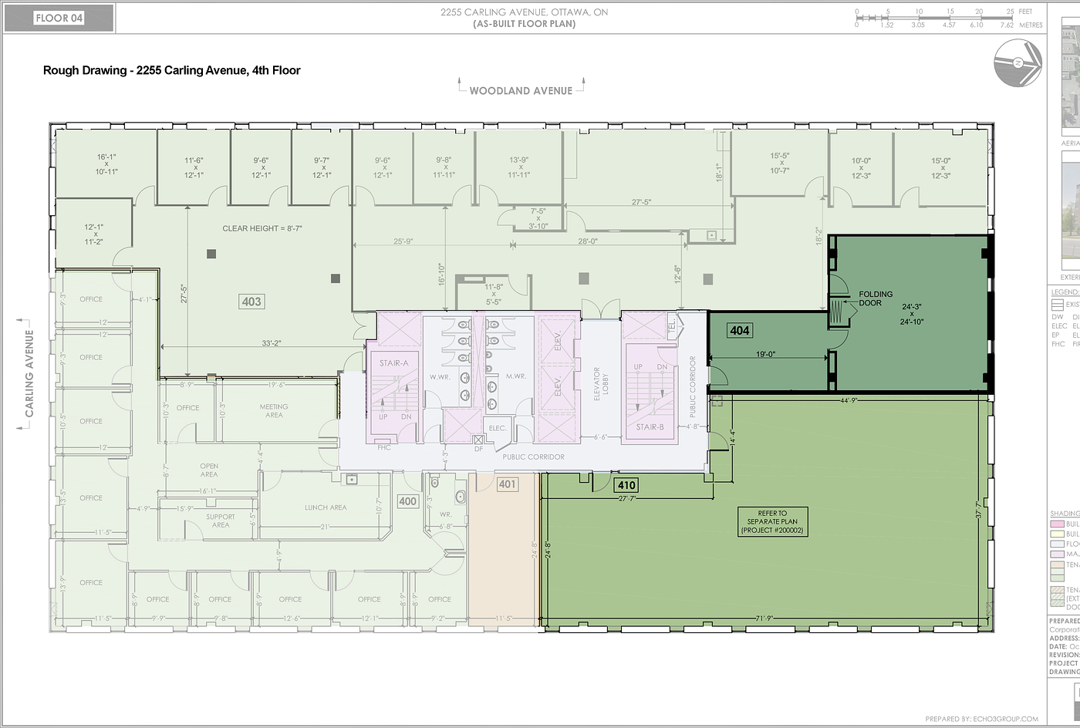Screen dimensions: 1080x728
Task: Click the MEETING AREA room label
Action: (273, 411)
